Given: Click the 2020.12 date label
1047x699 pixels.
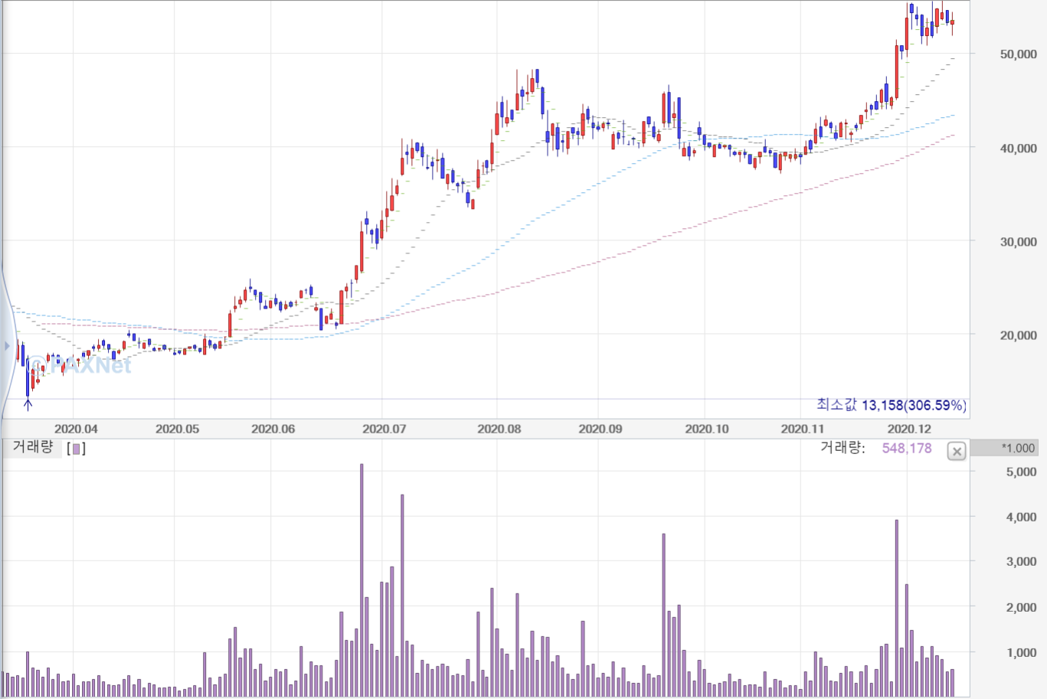Looking at the screenshot, I should point(909,429).
